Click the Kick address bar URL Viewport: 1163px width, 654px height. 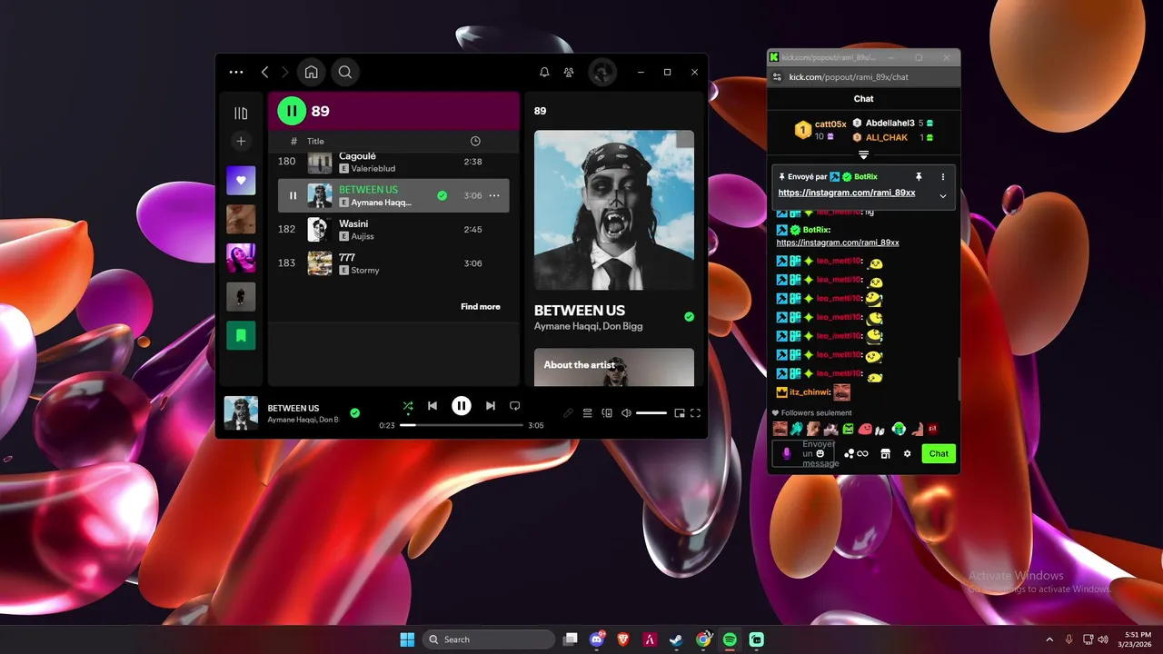849,77
